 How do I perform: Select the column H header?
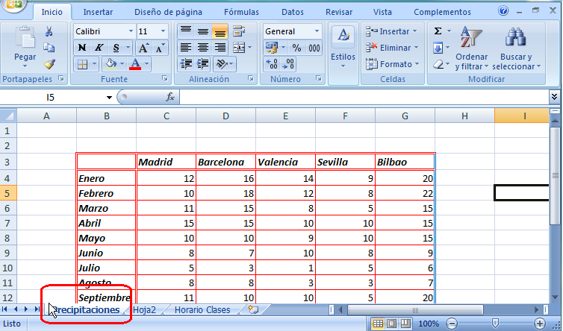click(x=464, y=115)
